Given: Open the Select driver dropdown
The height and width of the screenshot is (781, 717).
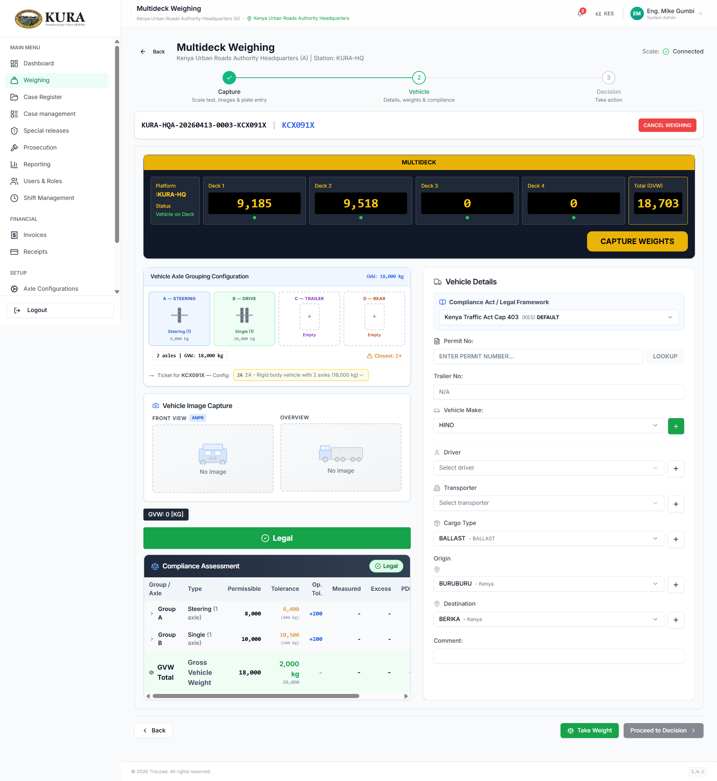Looking at the screenshot, I should tap(548, 468).
